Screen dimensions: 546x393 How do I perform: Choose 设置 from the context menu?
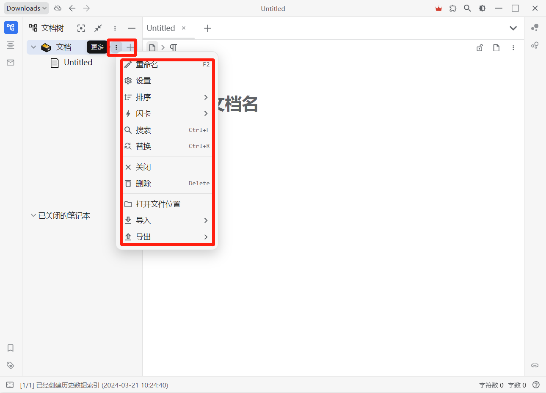click(168, 81)
